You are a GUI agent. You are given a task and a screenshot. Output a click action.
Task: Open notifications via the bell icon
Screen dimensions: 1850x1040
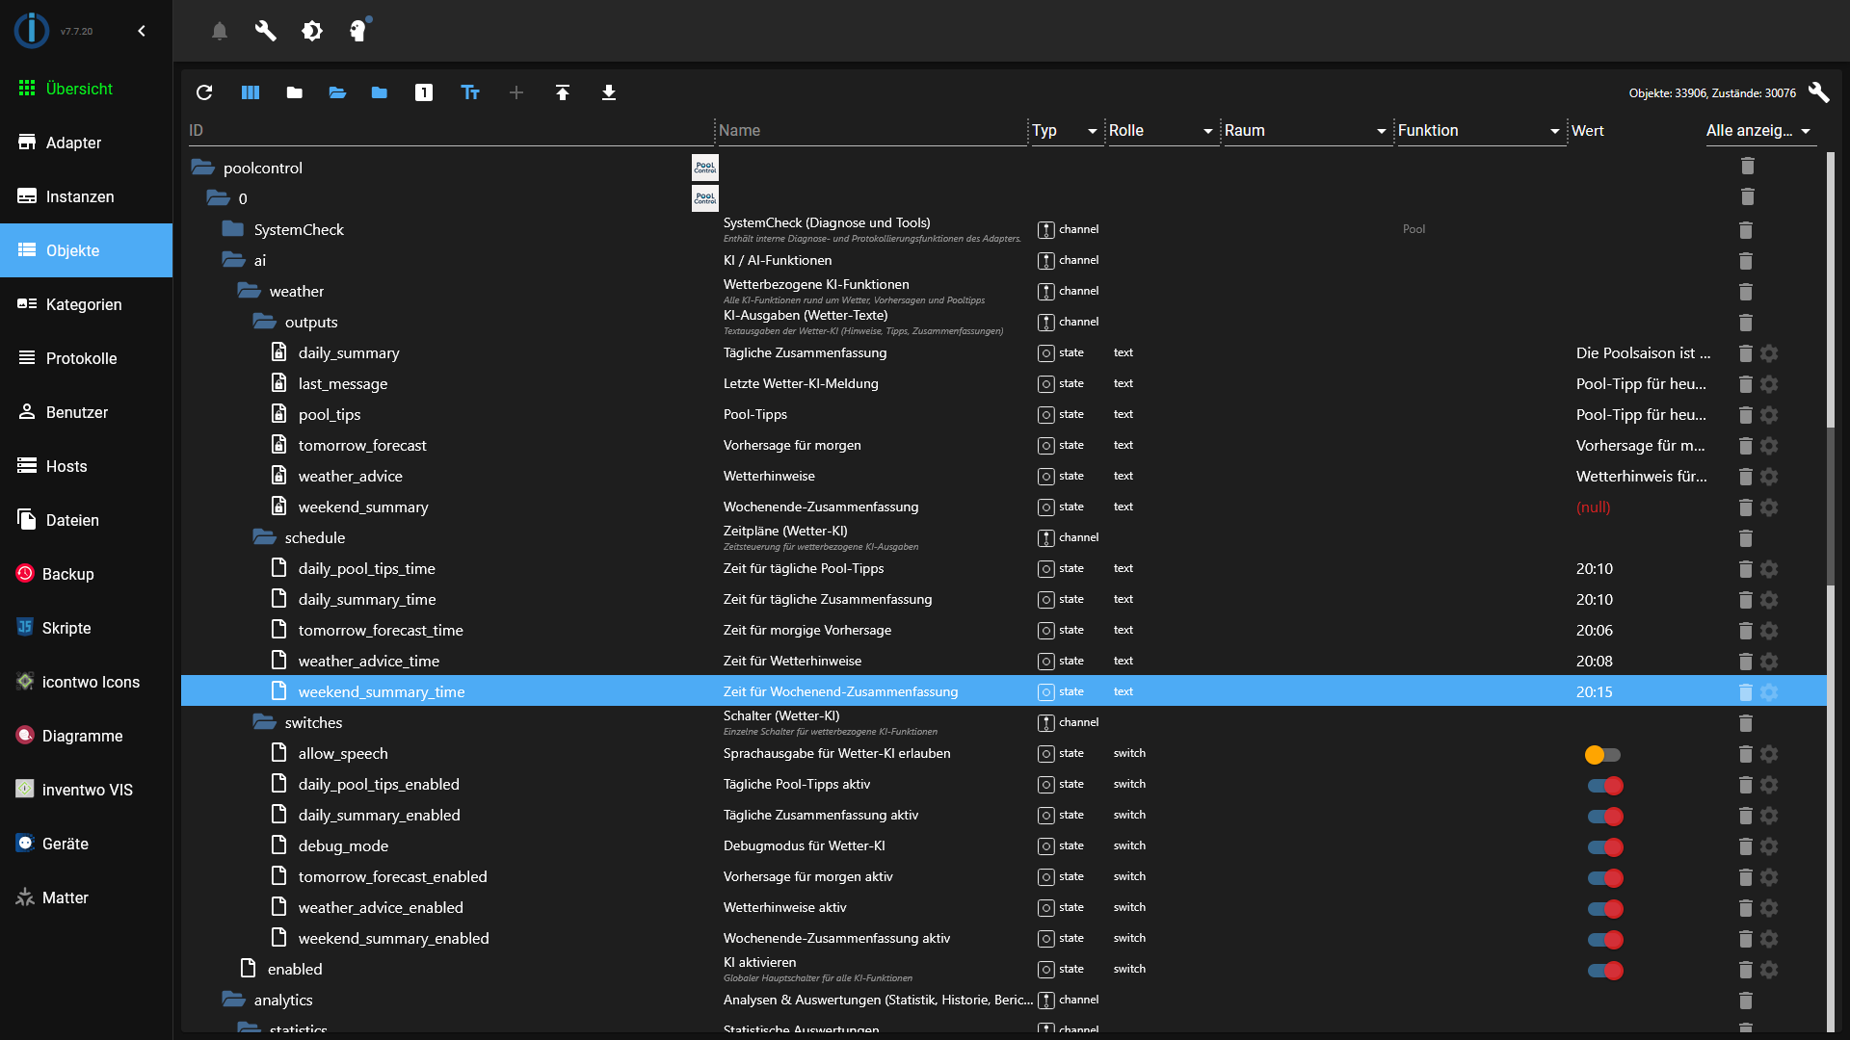pyautogui.click(x=219, y=30)
